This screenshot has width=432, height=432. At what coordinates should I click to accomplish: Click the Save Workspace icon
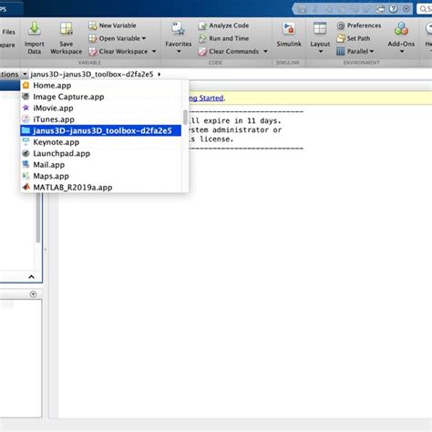(66, 29)
